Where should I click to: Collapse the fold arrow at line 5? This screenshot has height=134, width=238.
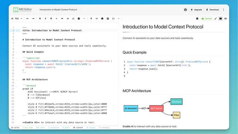point(17,40)
